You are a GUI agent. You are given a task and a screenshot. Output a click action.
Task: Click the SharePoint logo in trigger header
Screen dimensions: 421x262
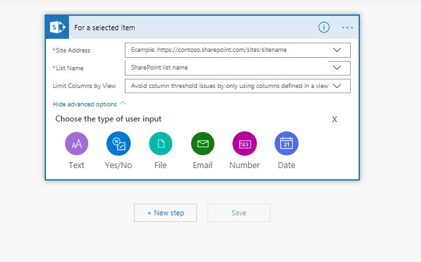(x=57, y=27)
